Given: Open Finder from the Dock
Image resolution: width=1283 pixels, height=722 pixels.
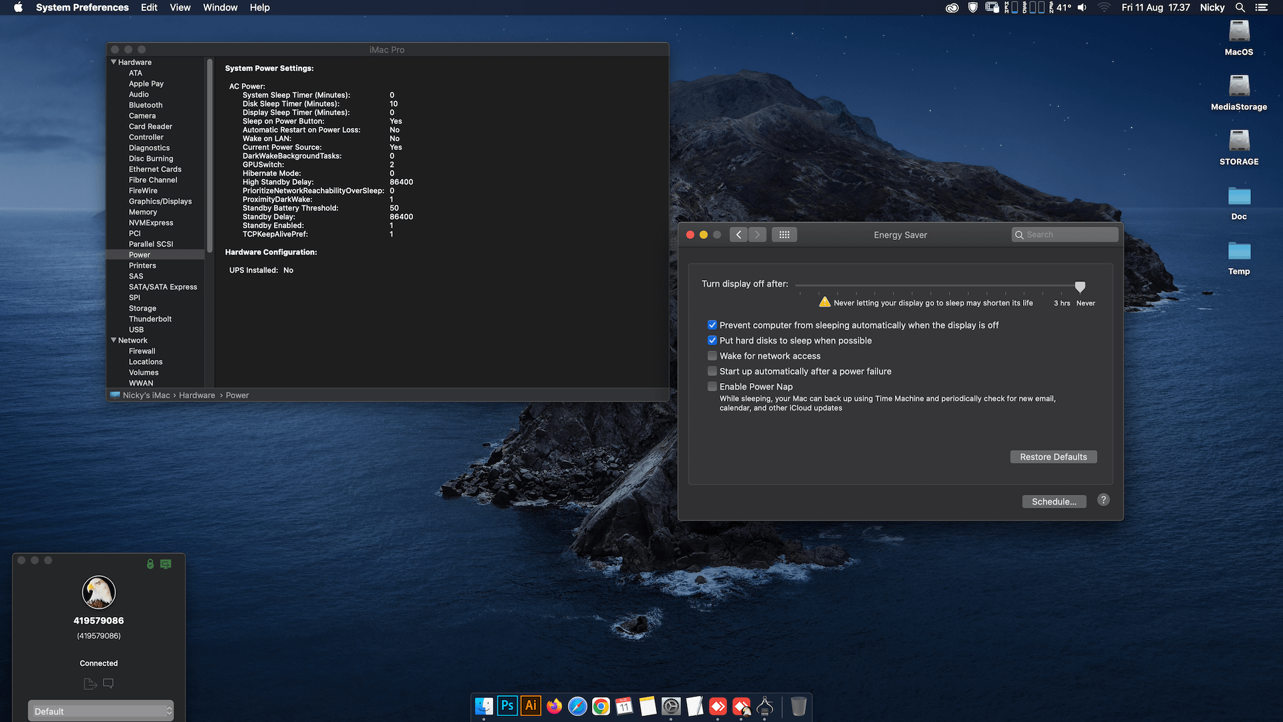Looking at the screenshot, I should coord(484,706).
